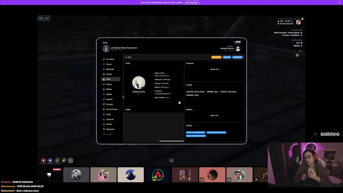Open the Asea (Snow) vehicle tag
The height and width of the screenshot is (193, 343).
(228, 92)
